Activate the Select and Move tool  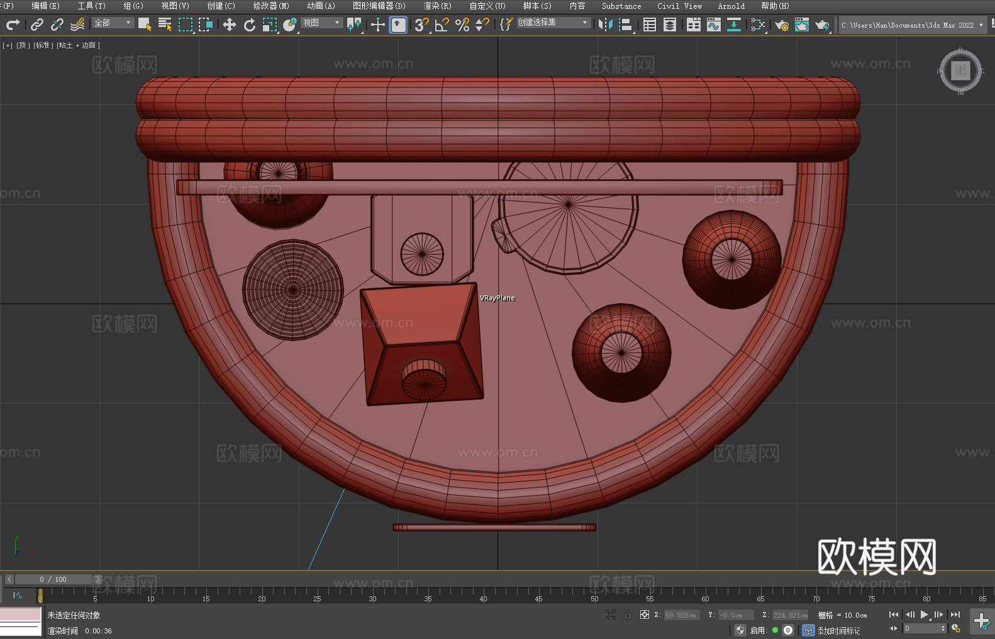(x=230, y=25)
